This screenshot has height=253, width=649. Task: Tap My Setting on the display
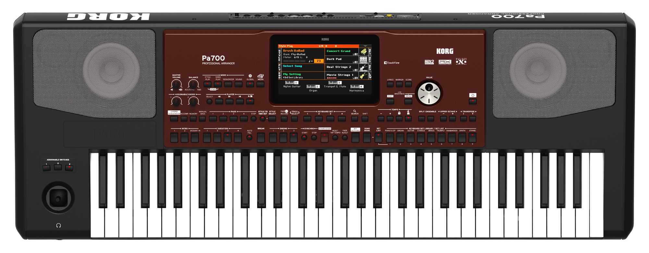click(292, 74)
